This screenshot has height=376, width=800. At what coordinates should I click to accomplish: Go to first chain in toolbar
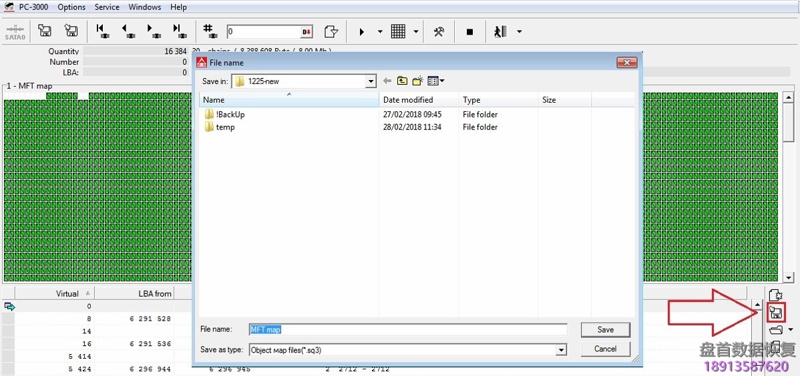(103, 31)
